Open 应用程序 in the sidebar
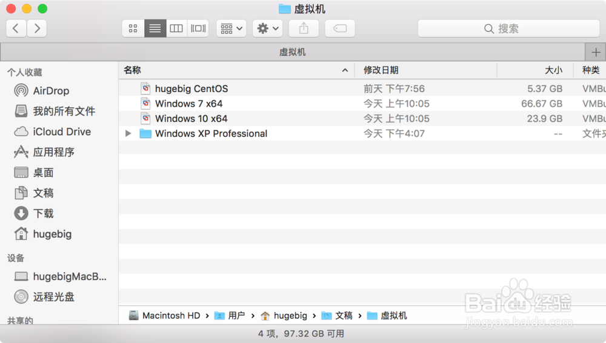This screenshot has height=343, width=606. pyautogui.click(x=53, y=152)
